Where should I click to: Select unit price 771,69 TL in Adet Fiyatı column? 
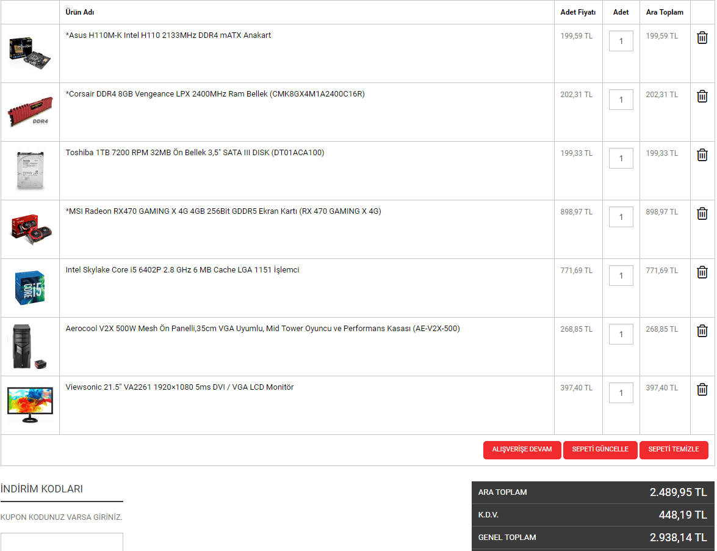576,270
